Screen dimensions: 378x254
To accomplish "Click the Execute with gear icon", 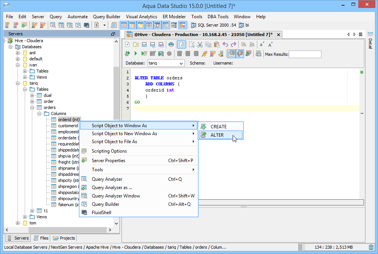I will pos(127,54).
